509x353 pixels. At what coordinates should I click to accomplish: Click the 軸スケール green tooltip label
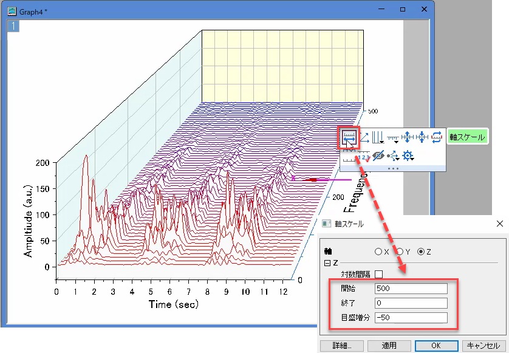(x=468, y=137)
